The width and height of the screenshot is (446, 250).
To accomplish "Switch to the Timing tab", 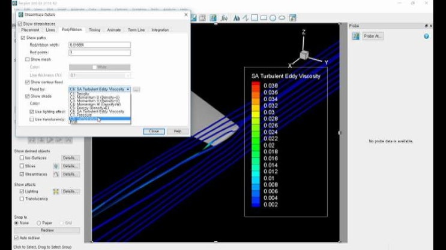I will click(x=94, y=30).
